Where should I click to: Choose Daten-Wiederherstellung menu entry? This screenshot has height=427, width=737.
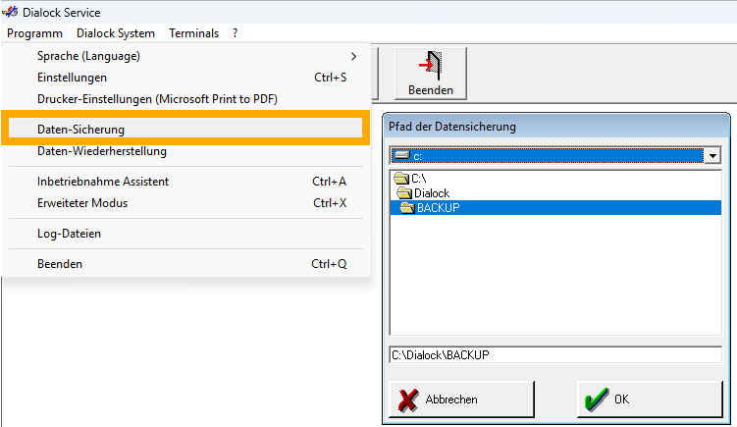102,151
